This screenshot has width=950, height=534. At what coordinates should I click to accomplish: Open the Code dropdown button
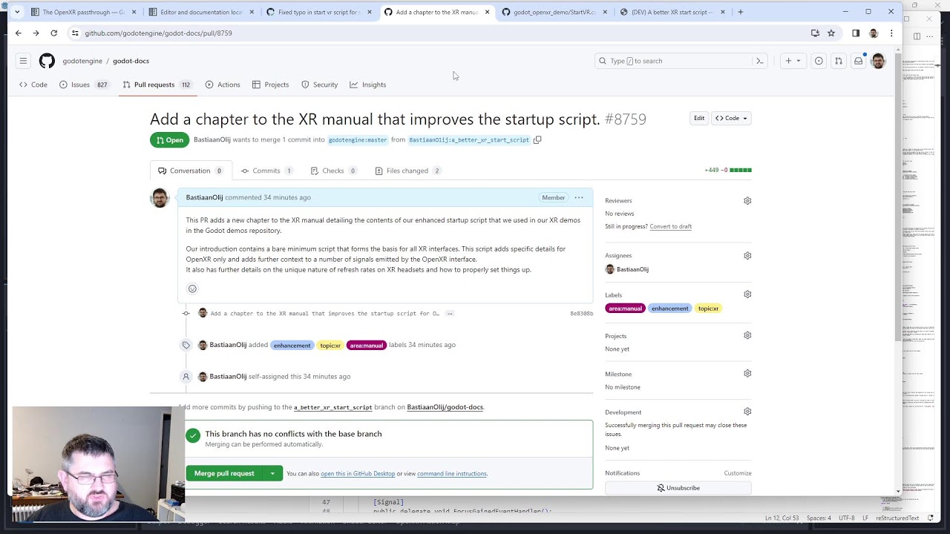(x=732, y=118)
